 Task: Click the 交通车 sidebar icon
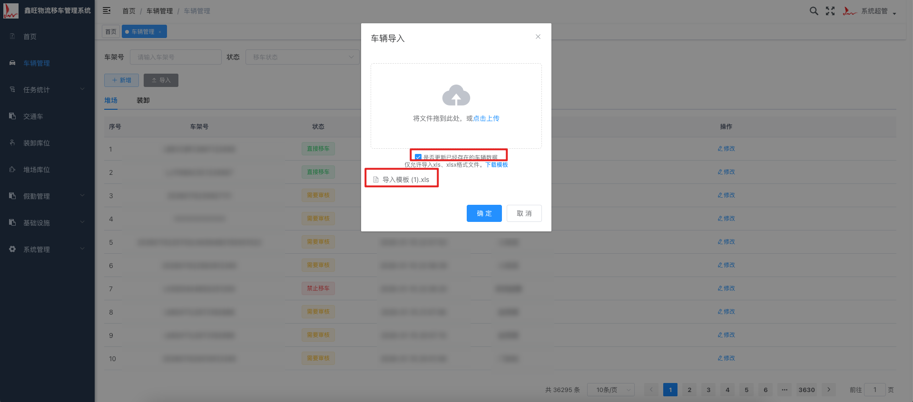[12, 116]
